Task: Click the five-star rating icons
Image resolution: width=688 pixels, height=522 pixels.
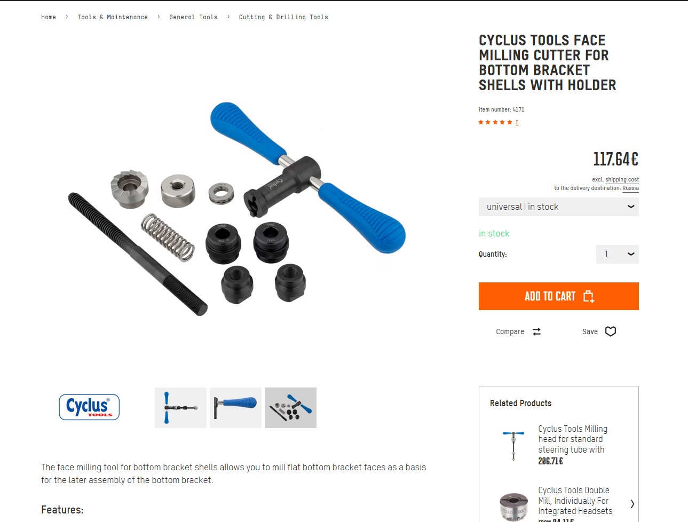Action: pyautogui.click(x=495, y=122)
